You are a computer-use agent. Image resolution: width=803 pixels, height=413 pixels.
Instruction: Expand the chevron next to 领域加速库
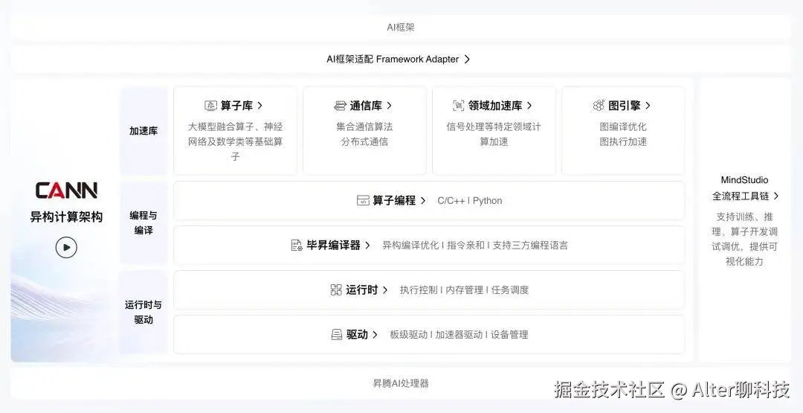click(529, 106)
